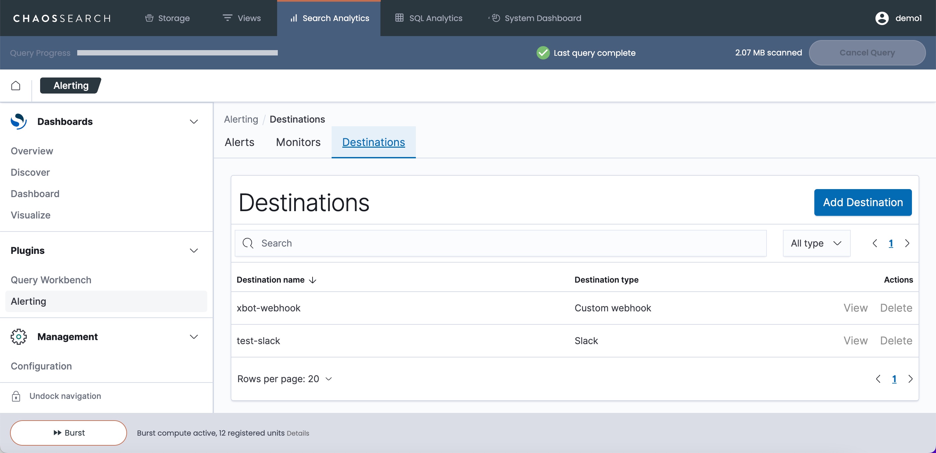936x453 pixels.
Task: Open the SQL Analytics top menu
Action: [x=429, y=18]
